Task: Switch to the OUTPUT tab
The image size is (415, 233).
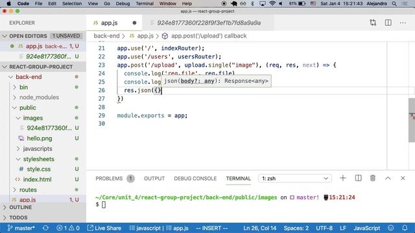Action: (154, 179)
